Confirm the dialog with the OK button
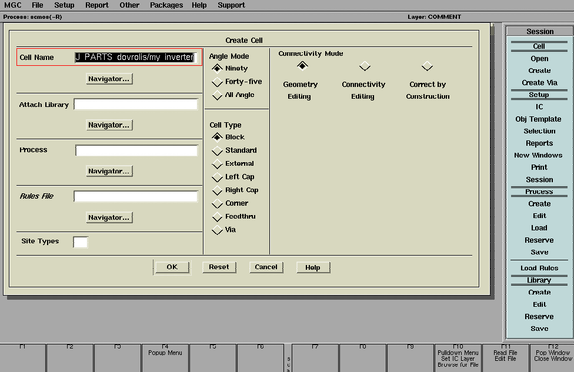The width and height of the screenshot is (574, 372). coord(172,267)
